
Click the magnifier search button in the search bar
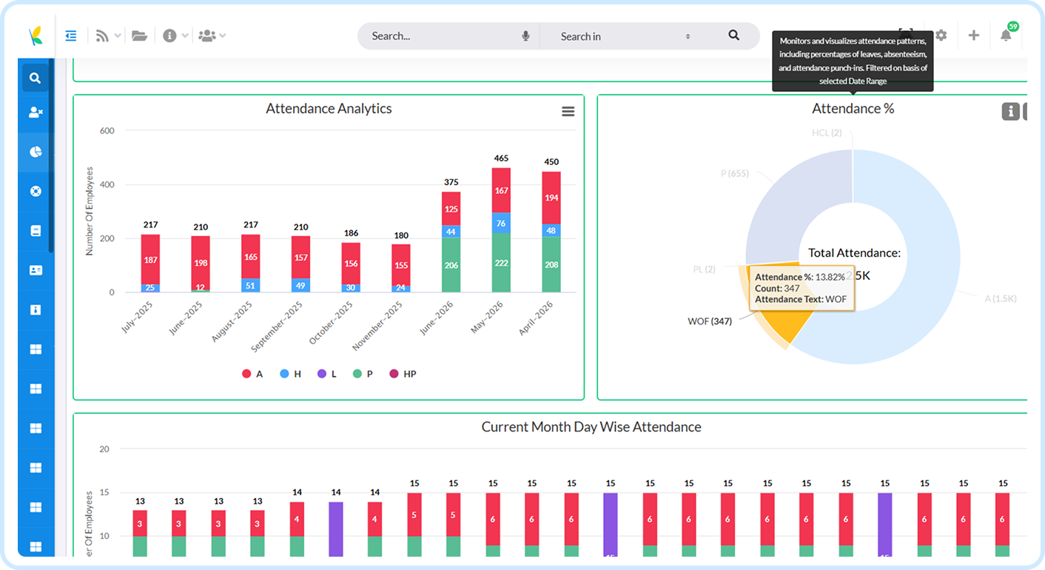click(x=733, y=35)
